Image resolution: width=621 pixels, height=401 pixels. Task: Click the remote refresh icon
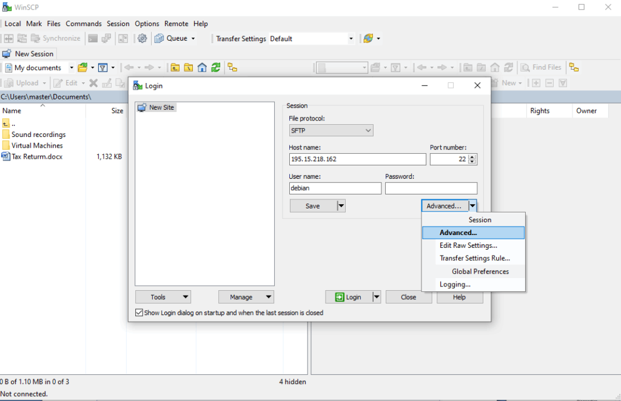509,68
